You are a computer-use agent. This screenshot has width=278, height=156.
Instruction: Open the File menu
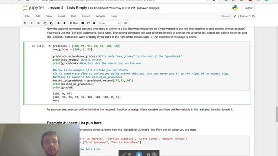tap(27, 16)
